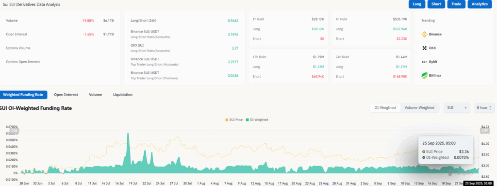The height and width of the screenshot is (186, 497).
Task: Click the Sui SUI Derivatives Data Analysis title
Action: click(31, 4)
